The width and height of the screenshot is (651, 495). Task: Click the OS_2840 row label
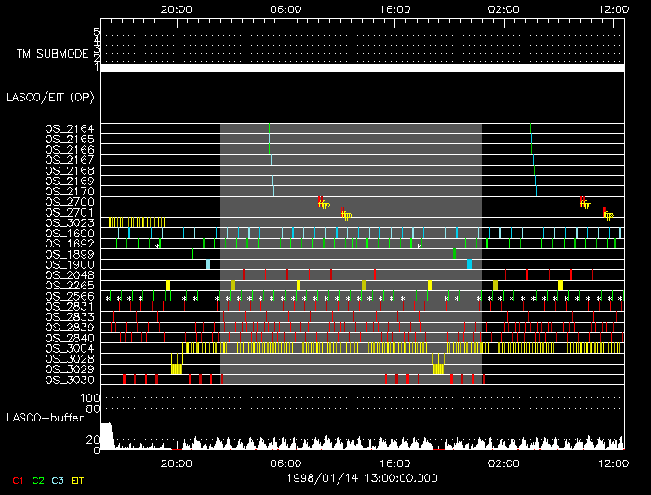coord(70,338)
